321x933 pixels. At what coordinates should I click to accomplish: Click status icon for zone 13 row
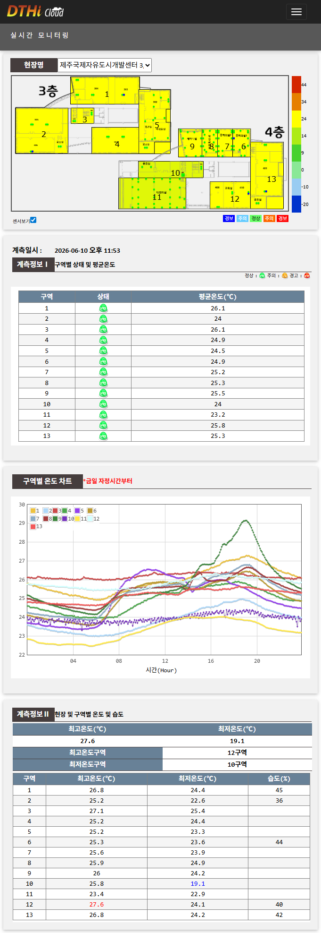pyautogui.click(x=103, y=436)
